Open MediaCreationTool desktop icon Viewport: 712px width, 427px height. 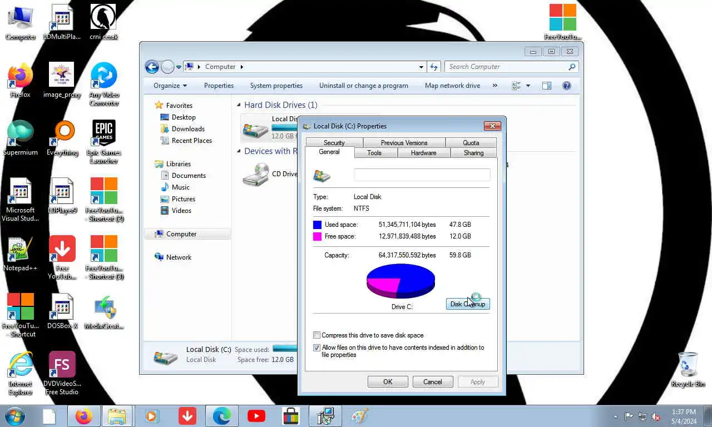(x=103, y=312)
